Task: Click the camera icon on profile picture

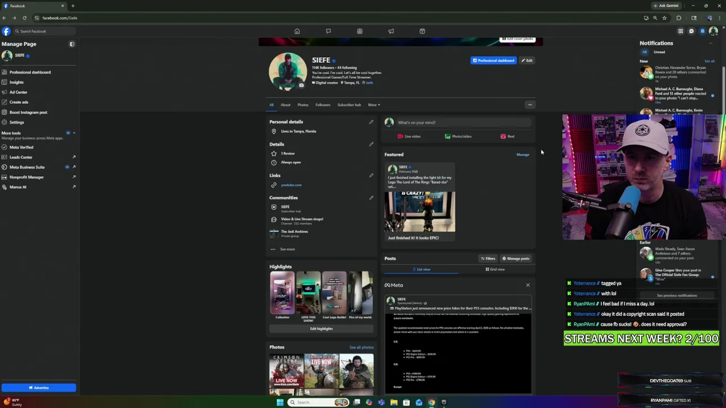Action: pos(301,86)
